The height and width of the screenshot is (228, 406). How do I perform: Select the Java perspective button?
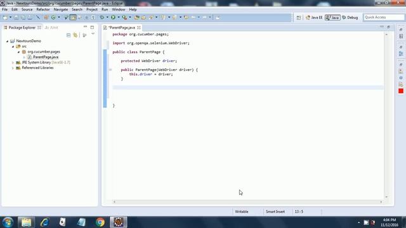[x=332, y=17]
